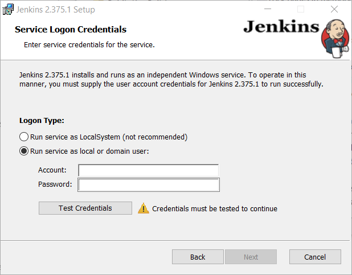352x275 pixels.
Task: Close the Jenkins Setup window
Action: point(334,9)
